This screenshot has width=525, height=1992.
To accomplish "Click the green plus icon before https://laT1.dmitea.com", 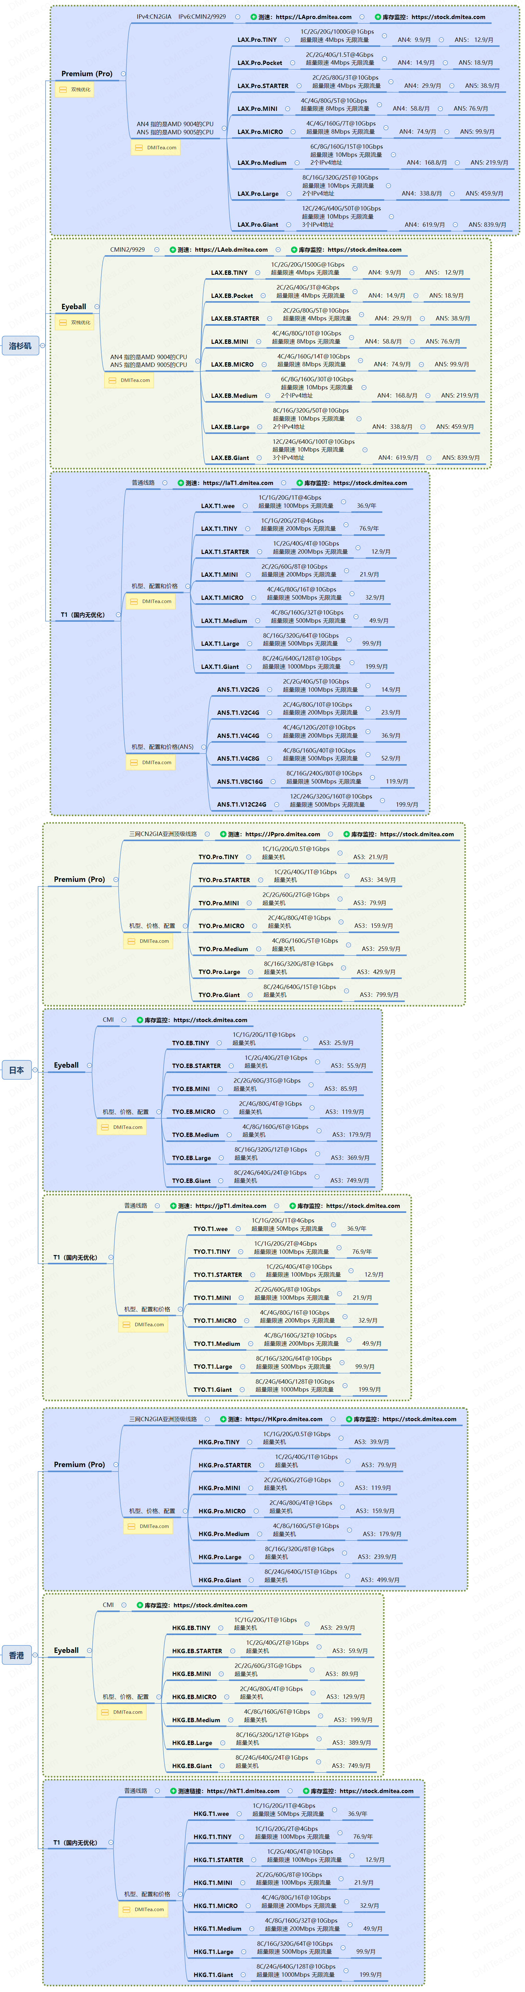I will [x=180, y=483].
